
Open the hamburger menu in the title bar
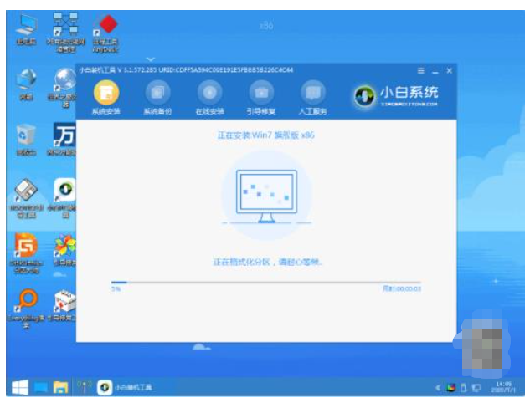421,70
